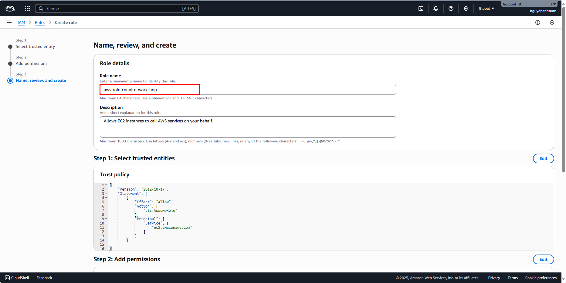This screenshot has height=283, width=566.
Task: Edit the Step 1 trusted entities
Action: [x=543, y=158]
